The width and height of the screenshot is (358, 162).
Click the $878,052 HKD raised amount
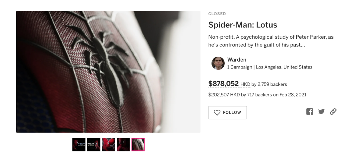pos(223,84)
